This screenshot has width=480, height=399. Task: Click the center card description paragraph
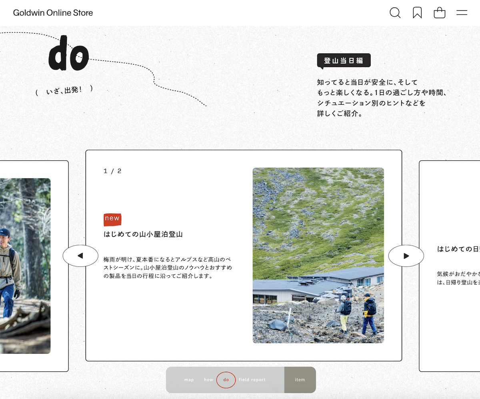pyautogui.click(x=168, y=268)
